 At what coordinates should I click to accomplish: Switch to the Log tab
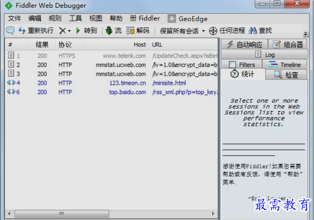[x=264, y=54]
